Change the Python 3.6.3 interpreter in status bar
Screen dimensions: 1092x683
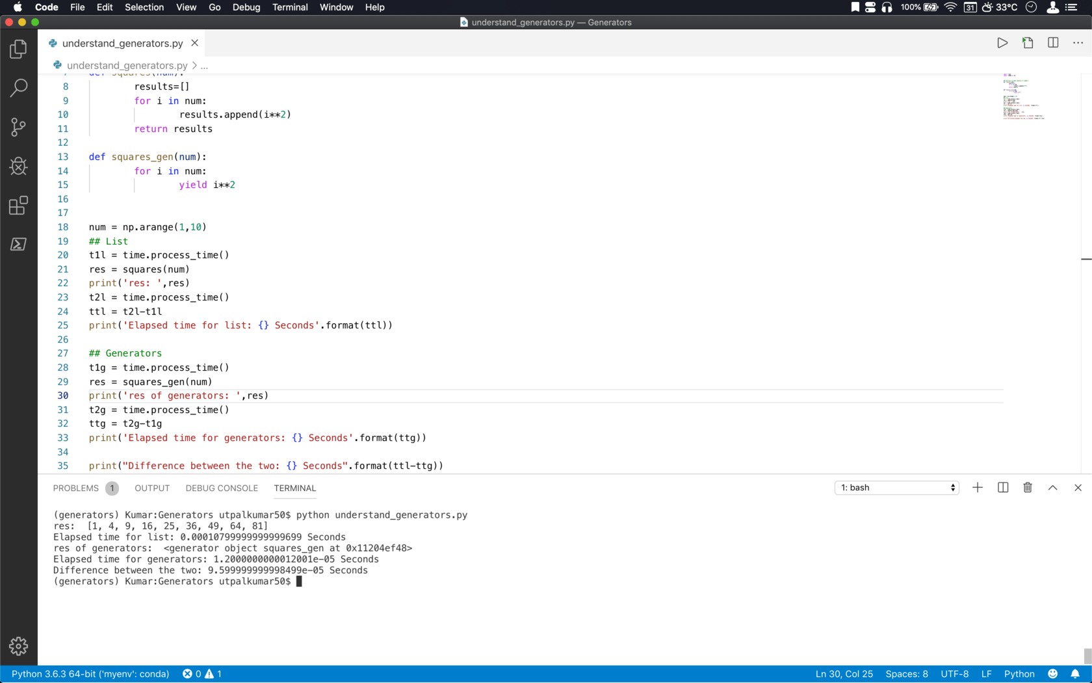click(90, 674)
